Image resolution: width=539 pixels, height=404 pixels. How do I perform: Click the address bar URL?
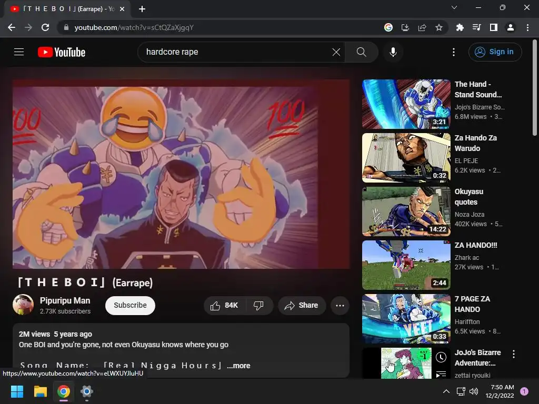point(134,27)
